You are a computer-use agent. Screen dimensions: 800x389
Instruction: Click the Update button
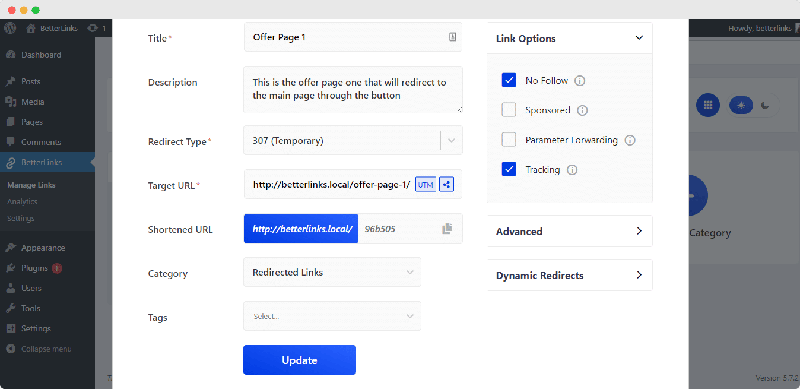299,360
